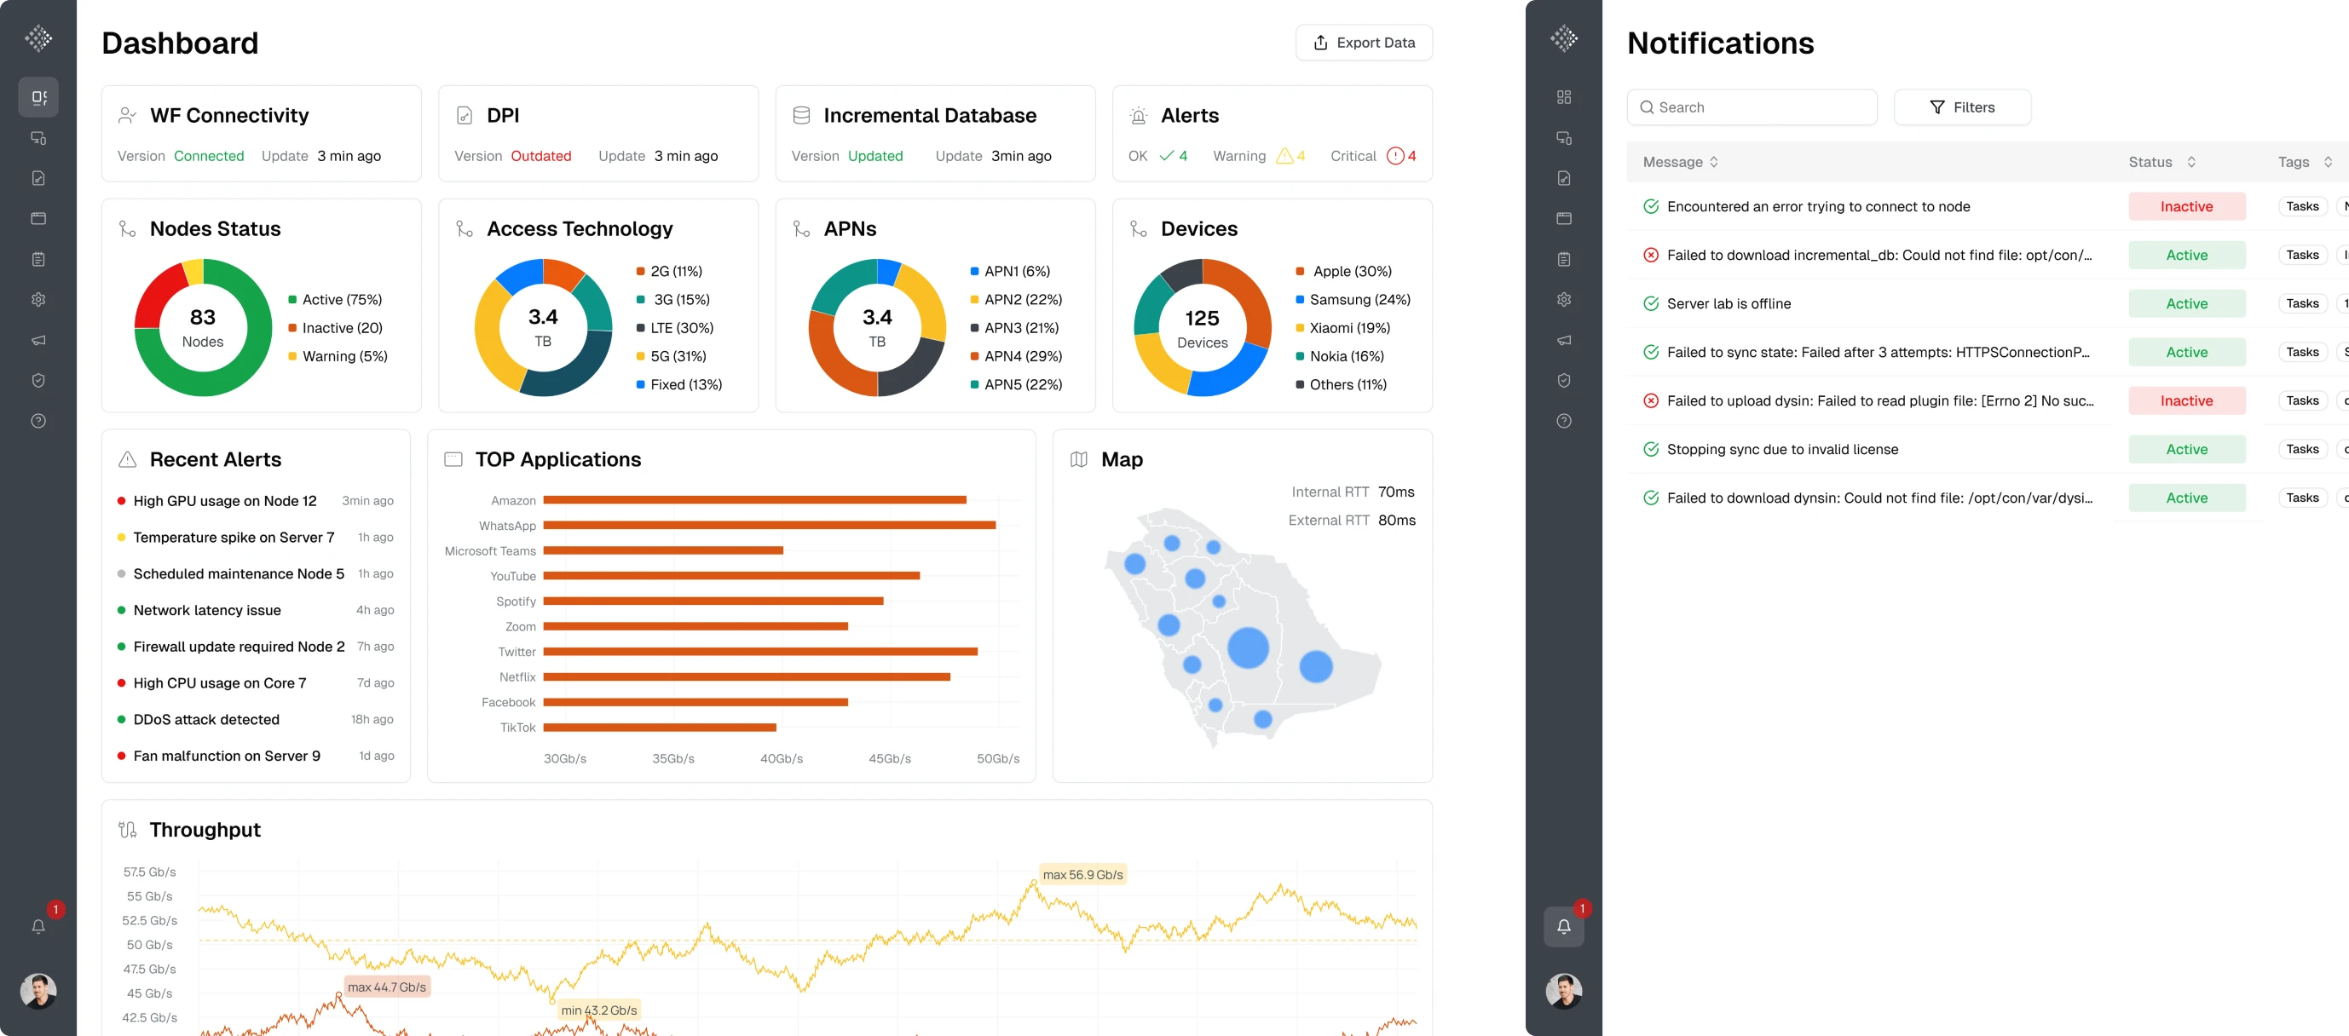Click the Export Data button
2349x1036 pixels.
coord(1363,43)
